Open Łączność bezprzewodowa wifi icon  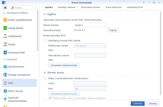pyautogui.click(x=5, y=99)
